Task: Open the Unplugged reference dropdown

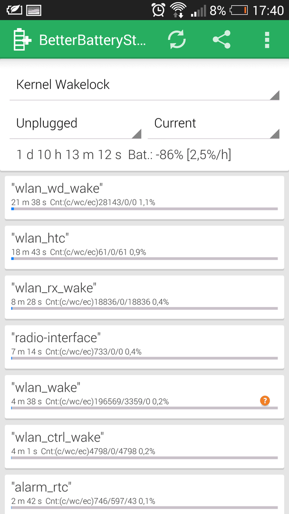Action: click(x=75, y=124)
